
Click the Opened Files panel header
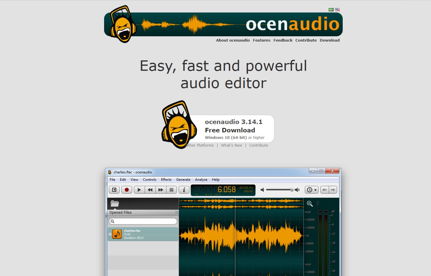143,213
